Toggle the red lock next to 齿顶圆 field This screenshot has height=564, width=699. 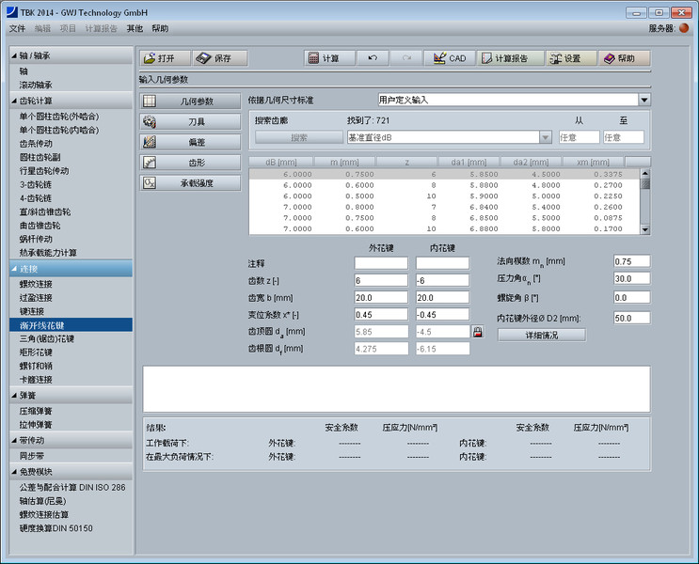click(x=477, y=332)
